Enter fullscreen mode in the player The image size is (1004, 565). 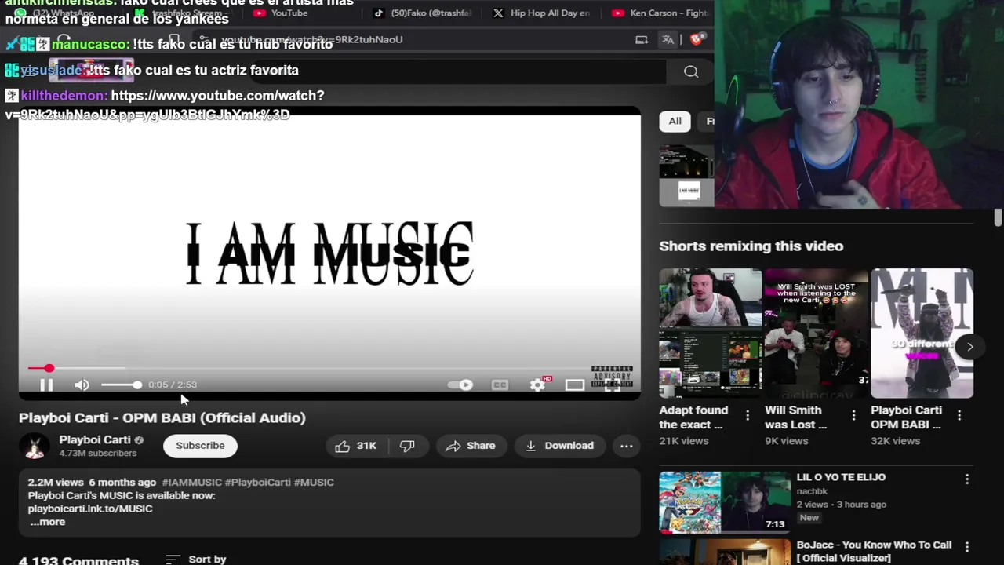coord(613,385)
